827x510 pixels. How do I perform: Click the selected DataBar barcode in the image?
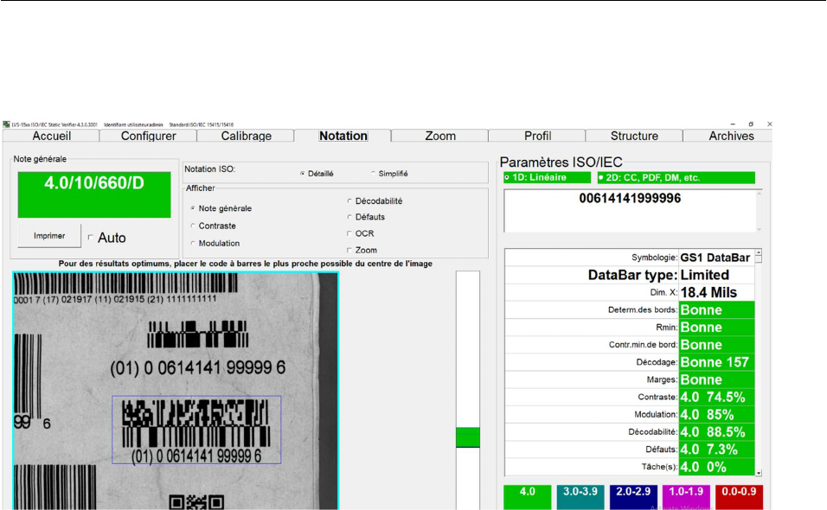point(196,430)
